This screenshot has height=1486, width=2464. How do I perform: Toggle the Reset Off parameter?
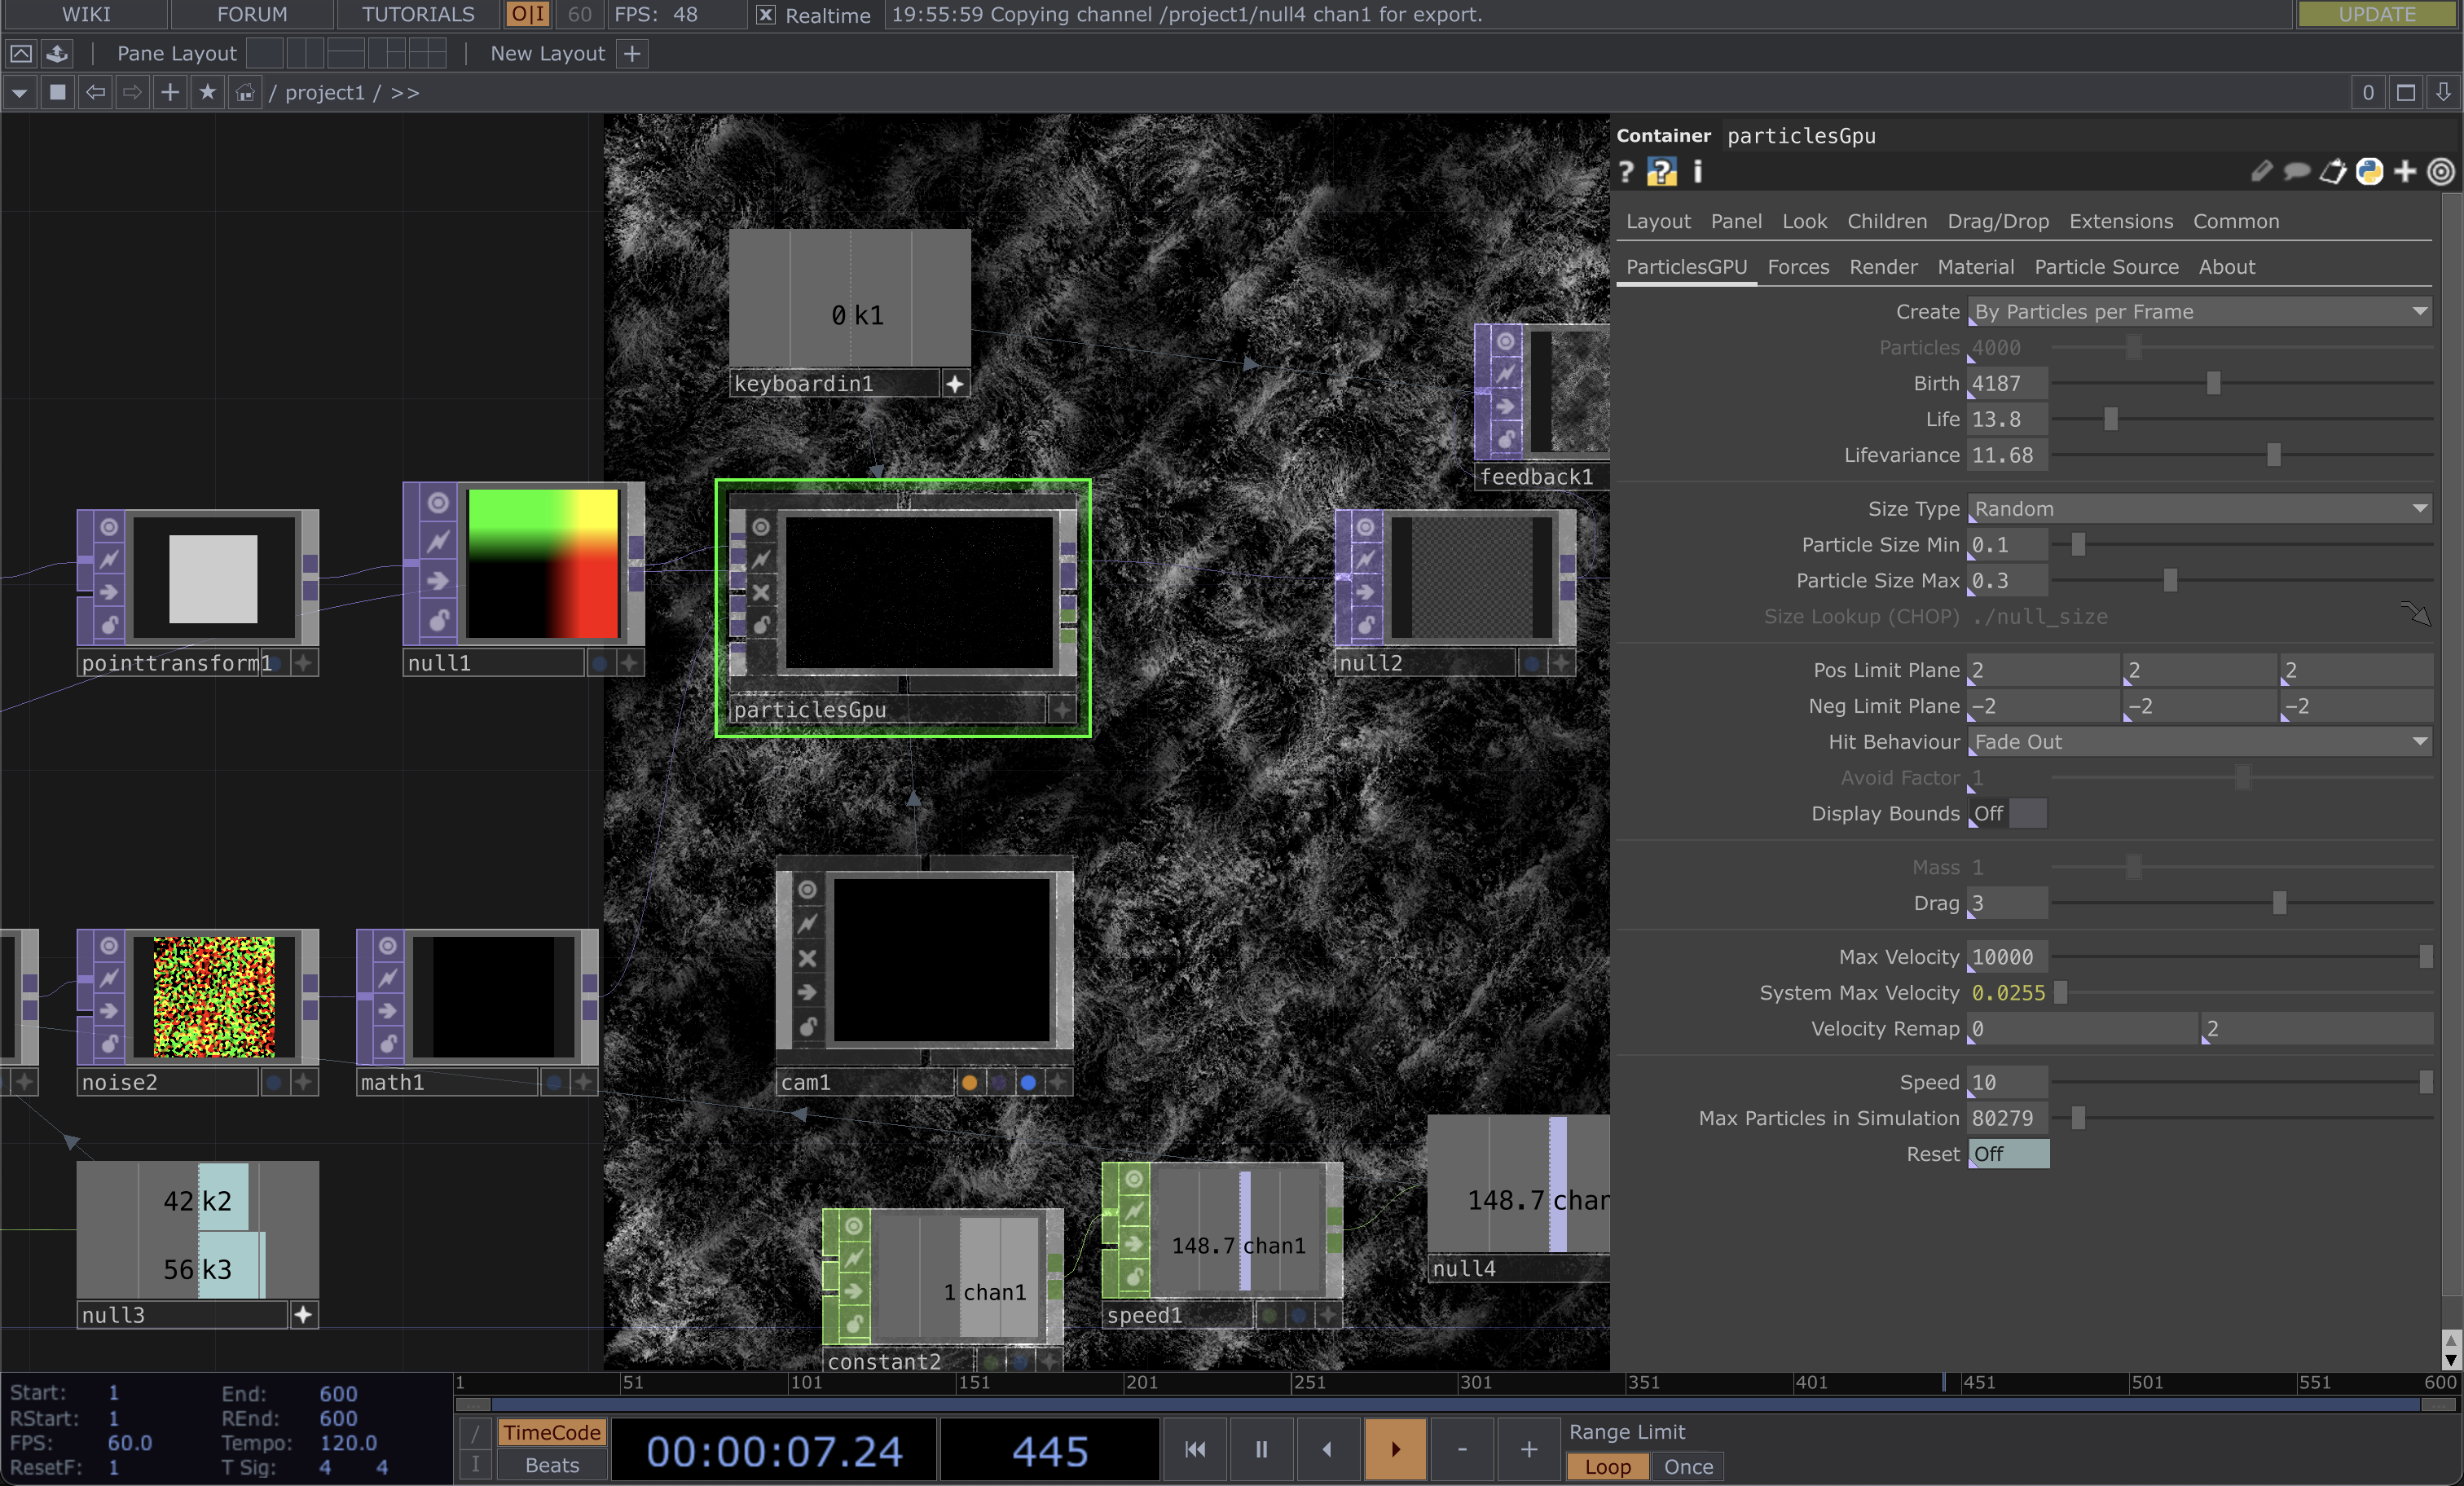(x=2007, y=1154)
